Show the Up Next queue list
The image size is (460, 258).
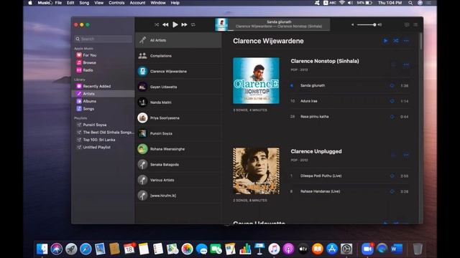[x=415, y=25]
